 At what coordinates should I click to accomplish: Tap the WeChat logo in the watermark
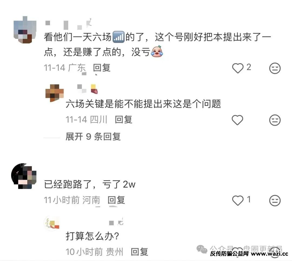click(x=202, y=249)
